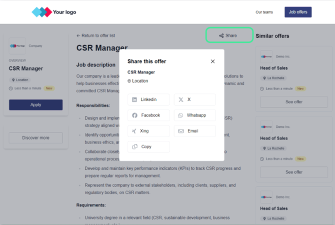
Task: Click the Share button above the dialog
Action: tap(228, 35)
